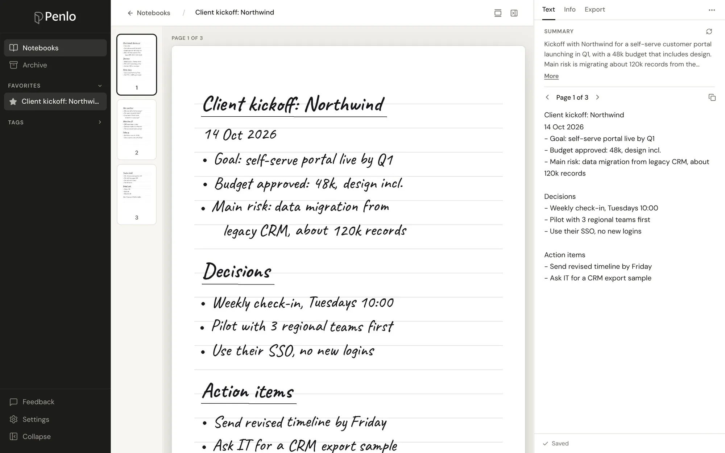Open favorite Client kickoff: Northwind notebook
Image resolution: width=725 pixels, height=453 pixels.
point(55,101)
